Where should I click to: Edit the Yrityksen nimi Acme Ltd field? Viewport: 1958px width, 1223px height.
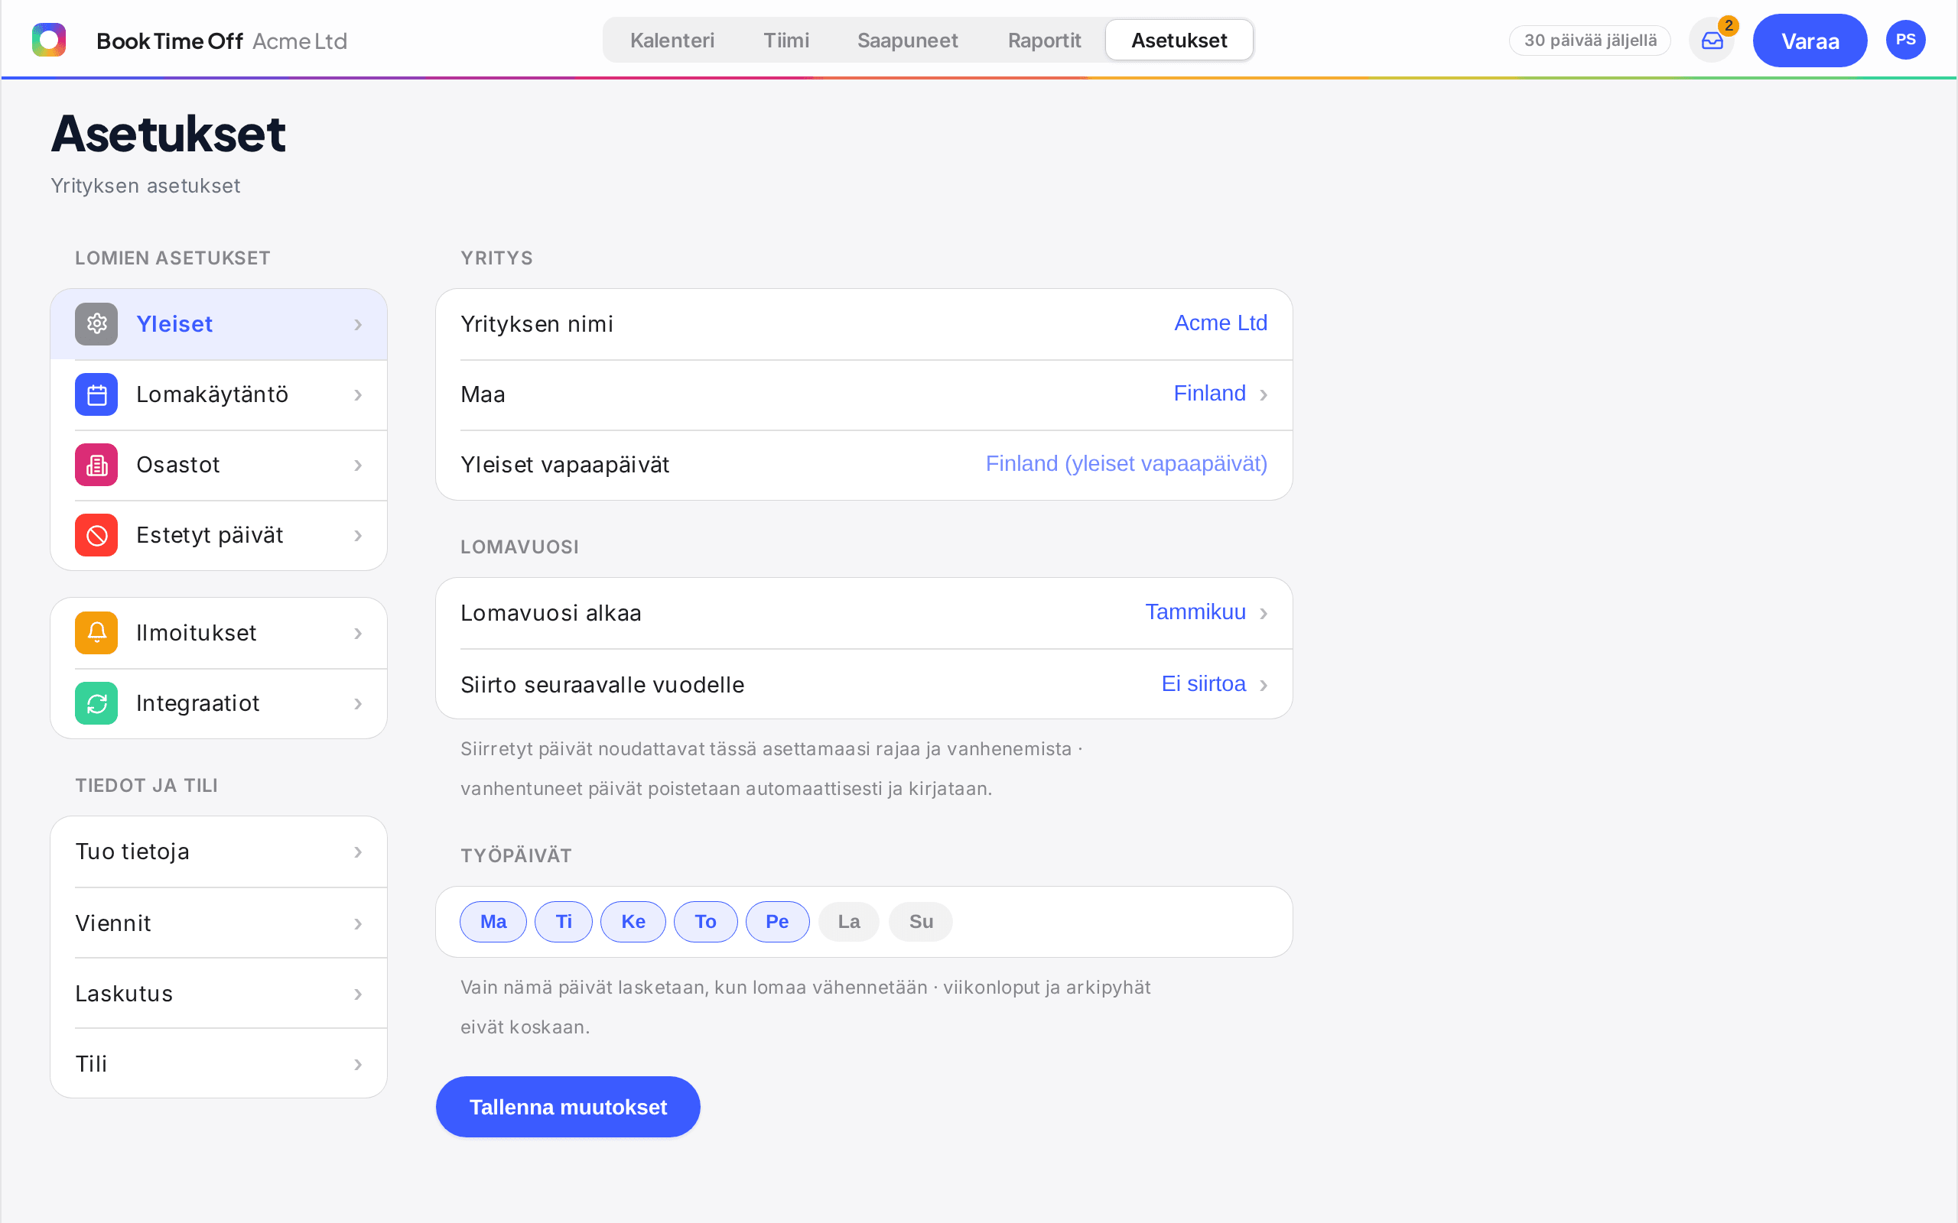click(x=864, y=324)
